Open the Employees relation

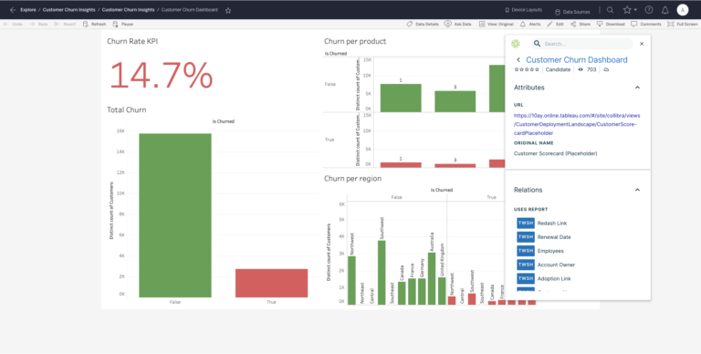[550, 251]
